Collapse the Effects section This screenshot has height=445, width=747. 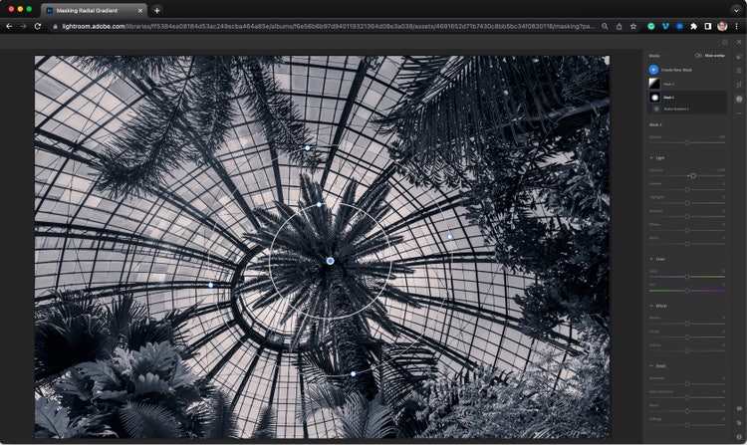pos(651,306)
